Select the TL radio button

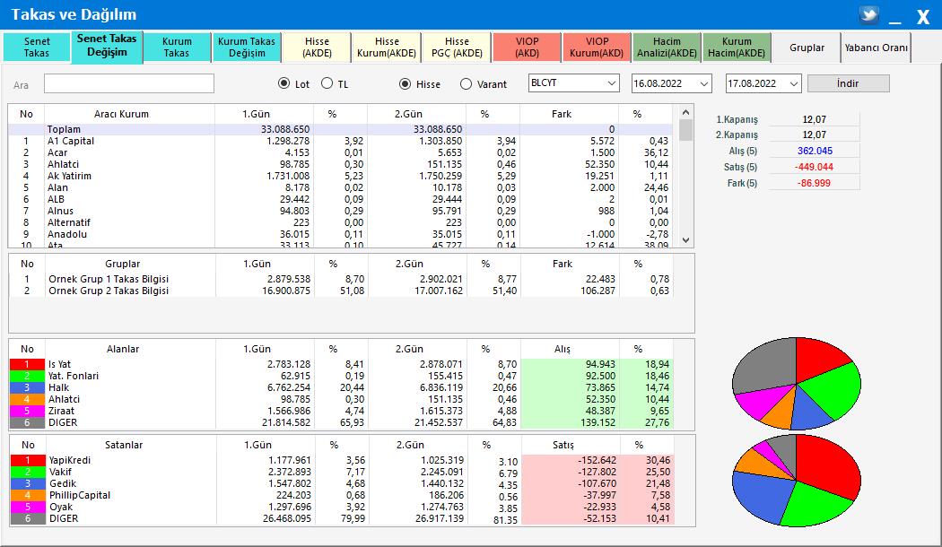pyautogui.click(x=327, y=83)
